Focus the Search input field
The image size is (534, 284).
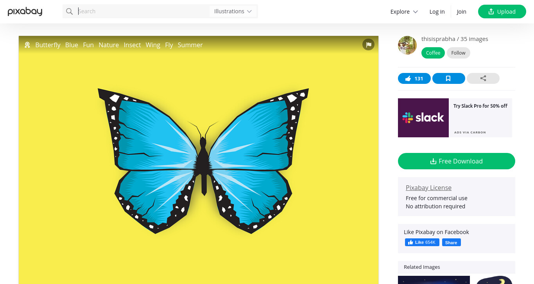tap(143, 11)
